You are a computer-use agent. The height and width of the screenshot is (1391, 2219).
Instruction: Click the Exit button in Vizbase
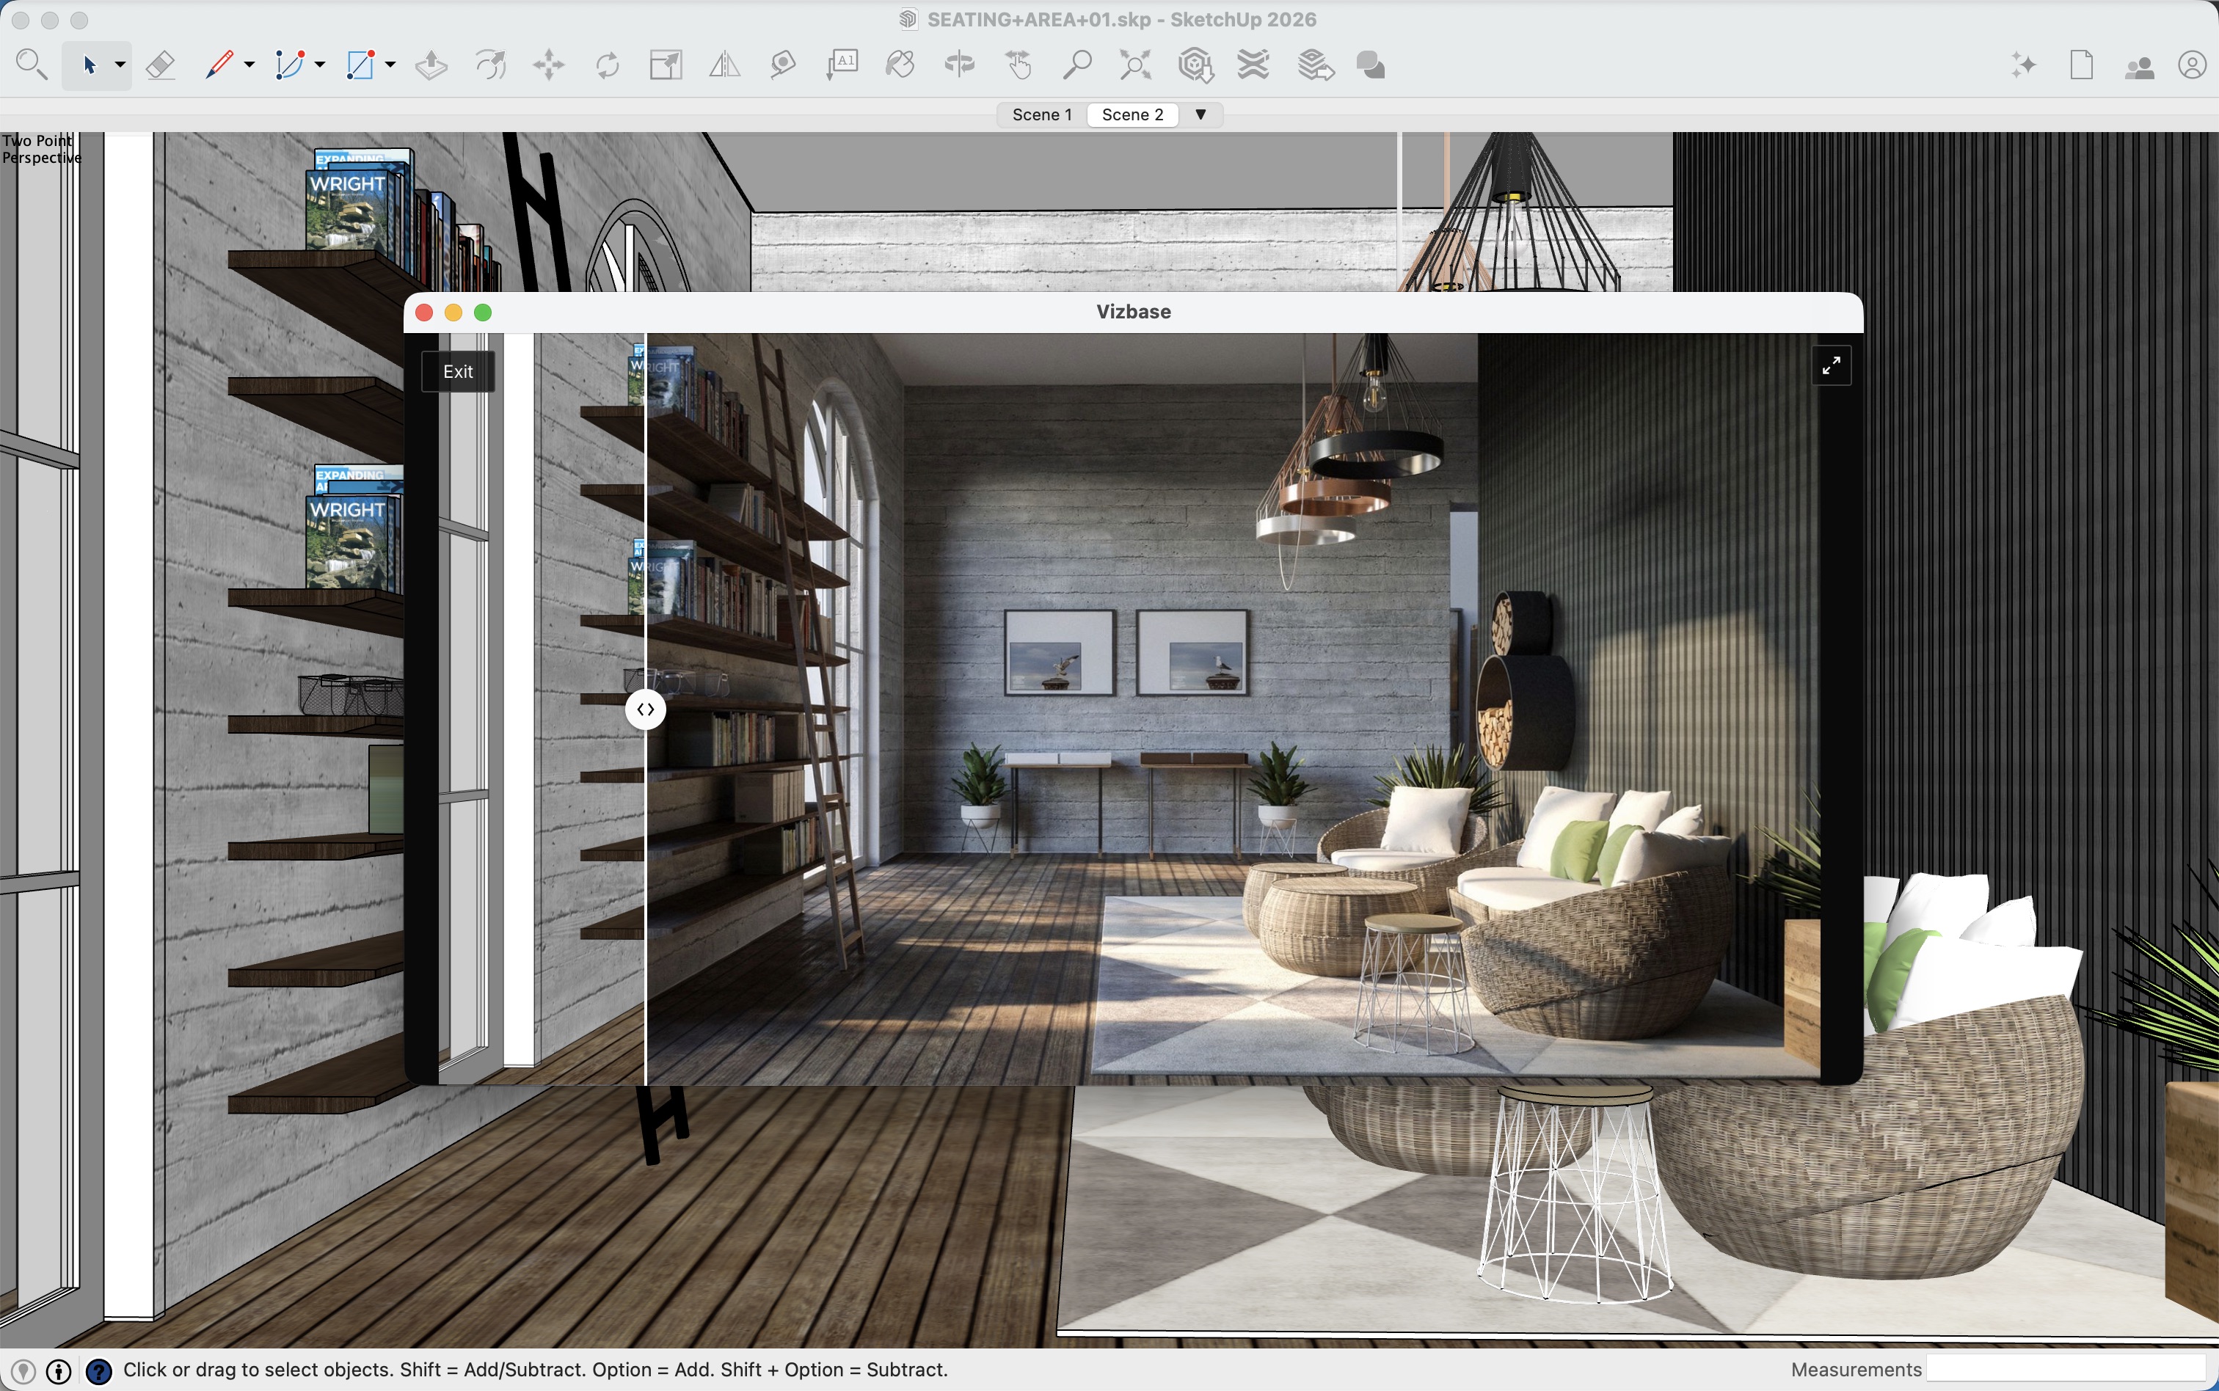pos(458,372)
